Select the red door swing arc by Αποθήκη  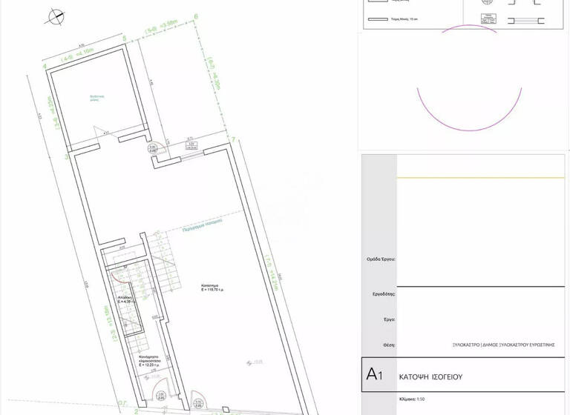pyautogui.click(x=117, y=277)
